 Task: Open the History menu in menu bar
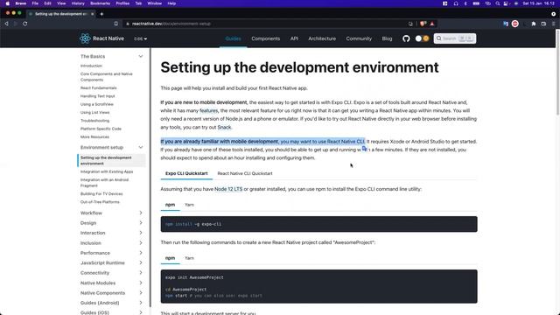pos(78,3)
